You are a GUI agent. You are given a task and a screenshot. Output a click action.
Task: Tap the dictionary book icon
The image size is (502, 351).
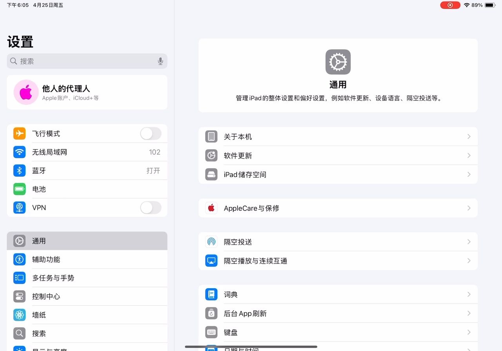pos(211,294)
